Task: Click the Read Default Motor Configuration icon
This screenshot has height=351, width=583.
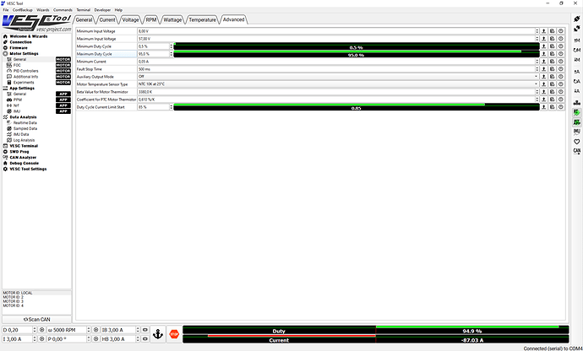Action: pyautogui.click(x=577, y=50)
